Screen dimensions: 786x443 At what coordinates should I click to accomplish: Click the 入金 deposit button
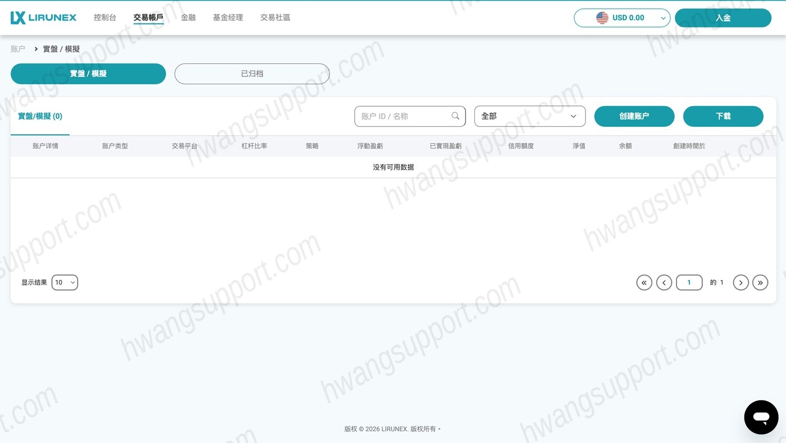coord(723,18)
